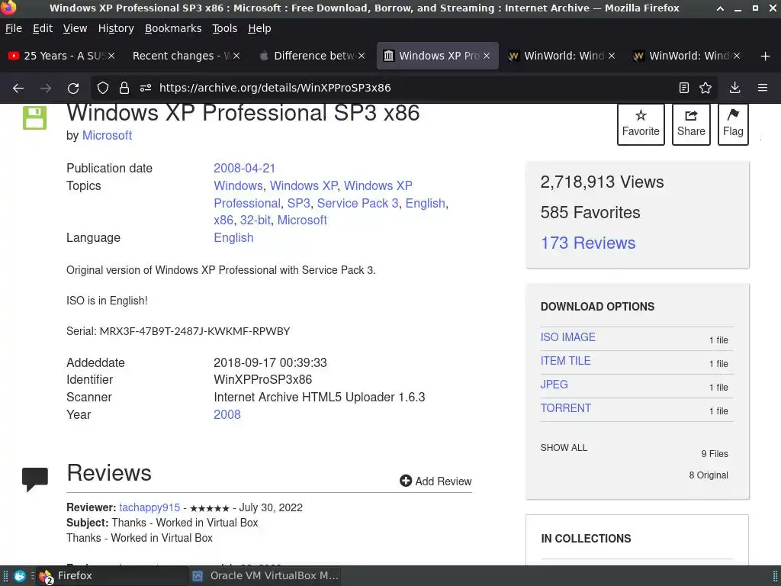This screenshot has width=781, height=586.
Task: Open a new tab with plus icon
Action: point(766,56)
